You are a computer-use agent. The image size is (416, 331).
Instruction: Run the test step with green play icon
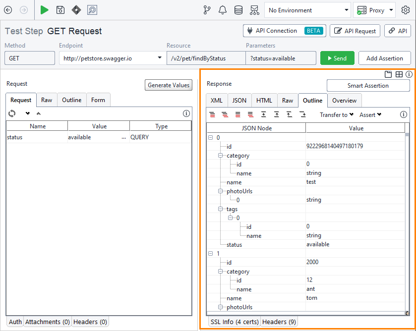[44, 10]
